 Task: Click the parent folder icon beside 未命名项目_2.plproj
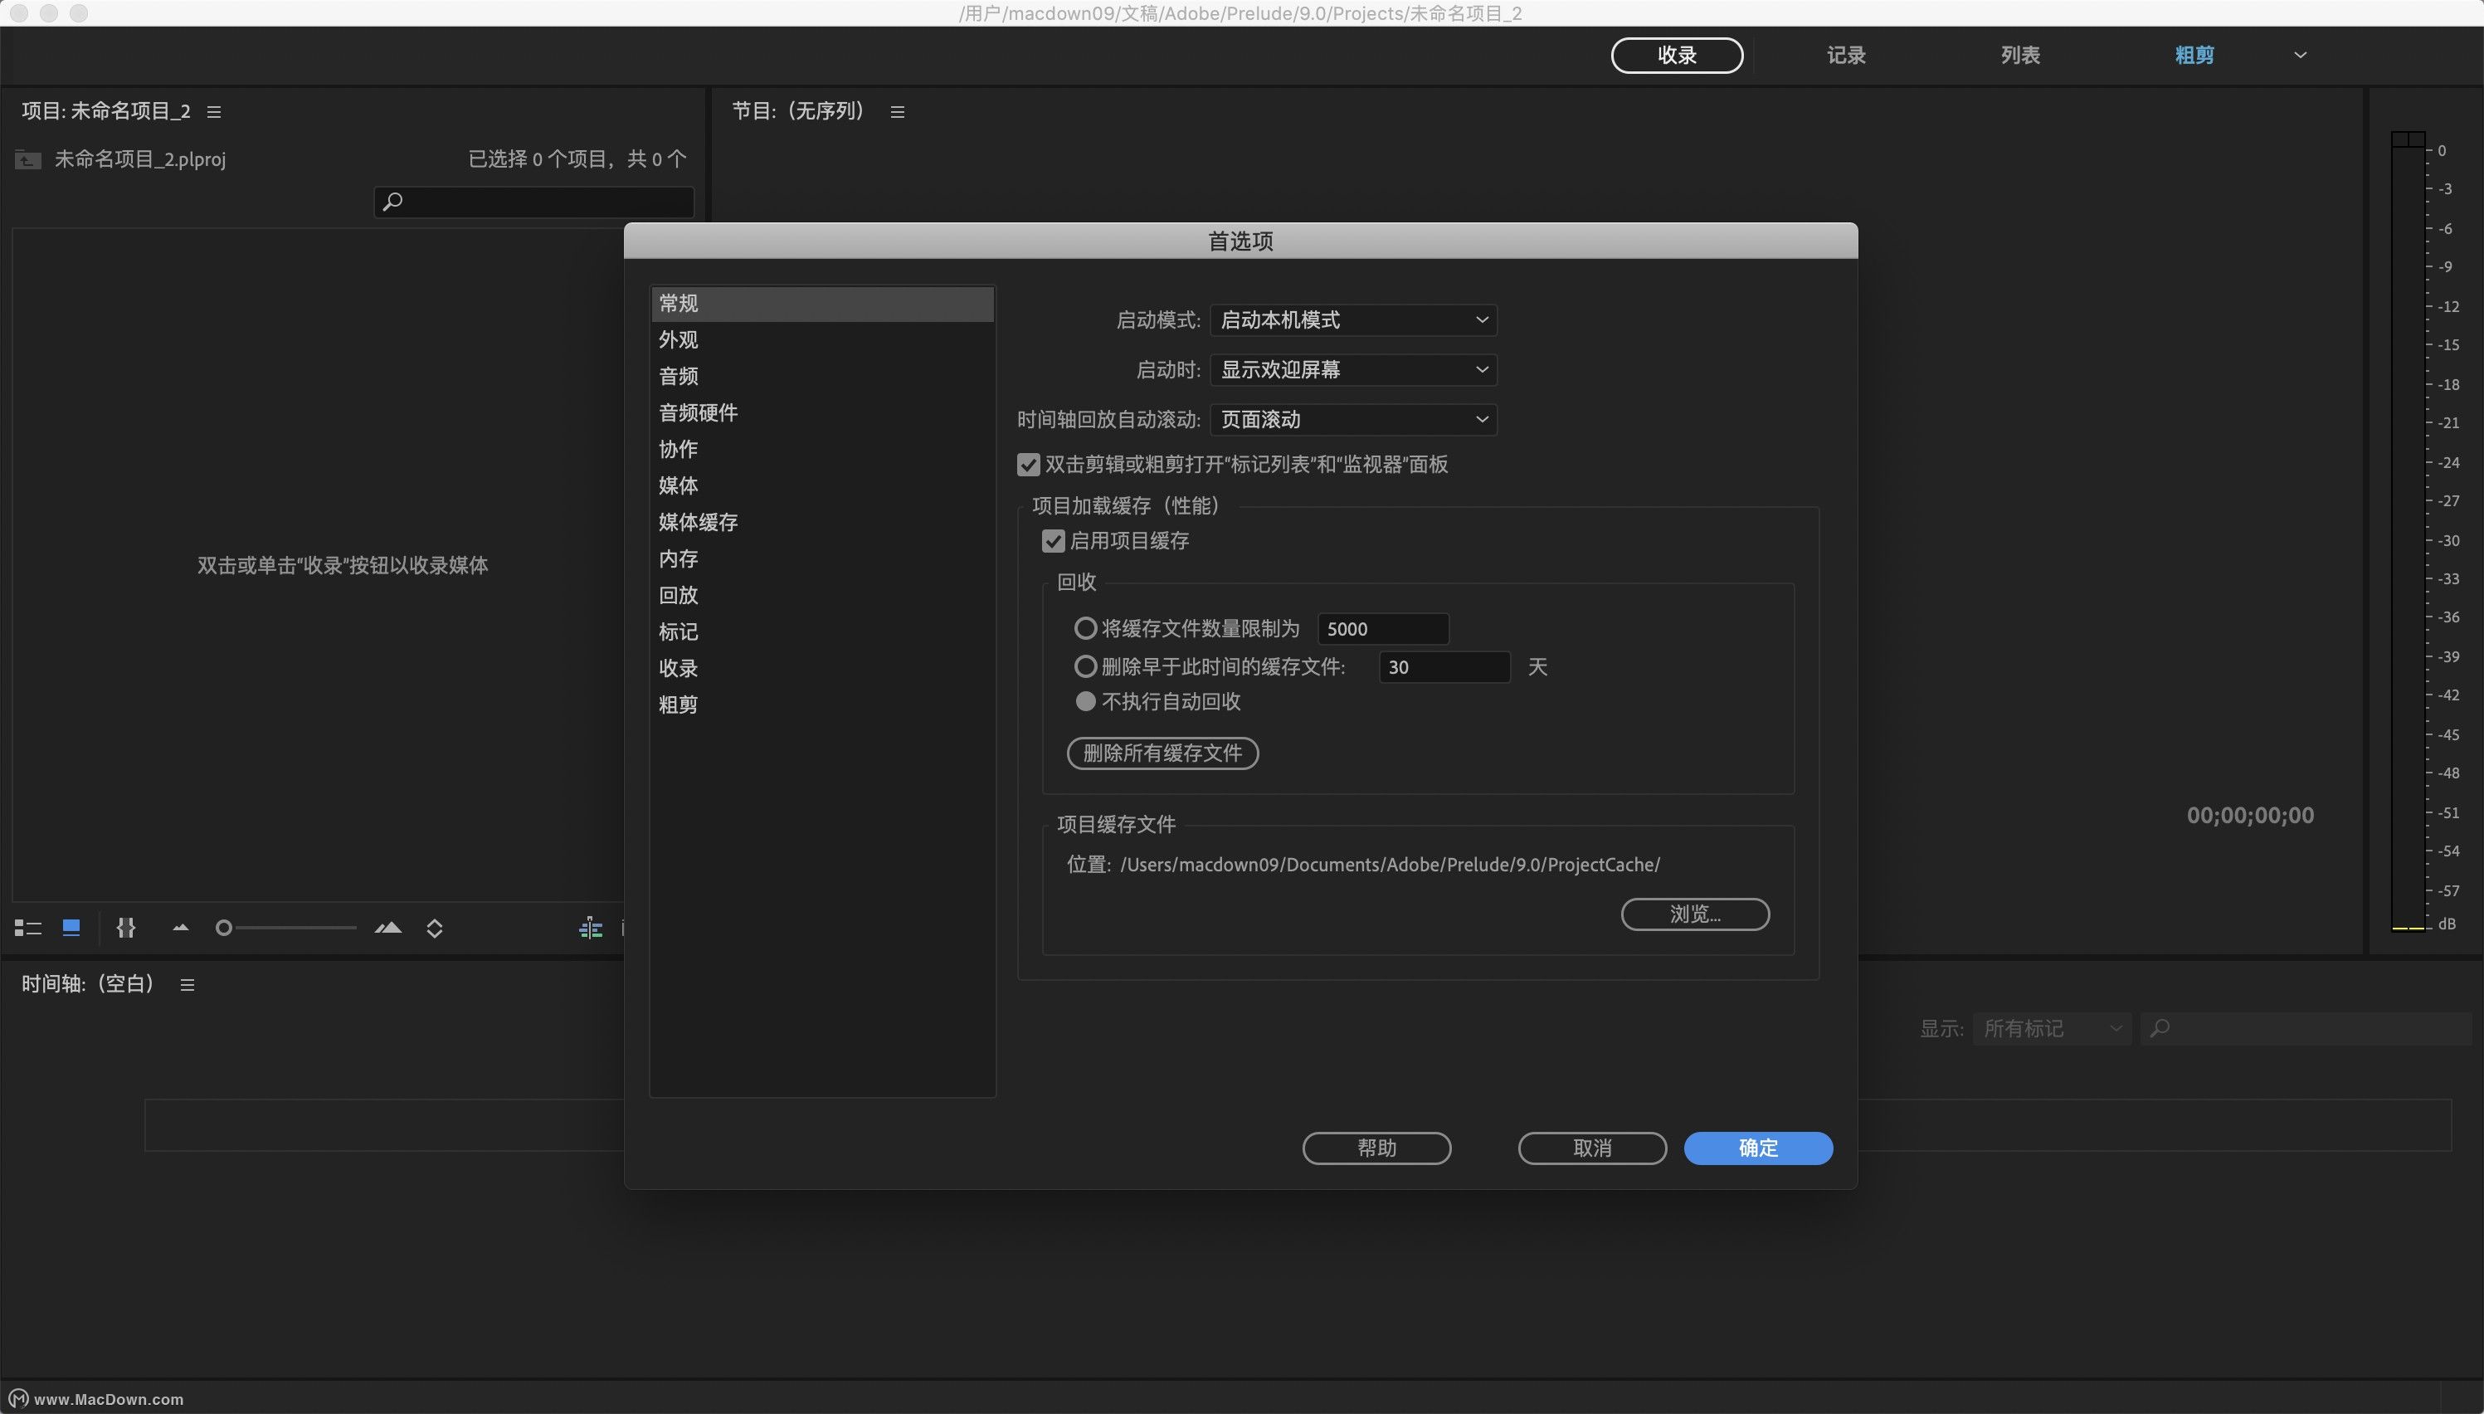tap(28, 159)
